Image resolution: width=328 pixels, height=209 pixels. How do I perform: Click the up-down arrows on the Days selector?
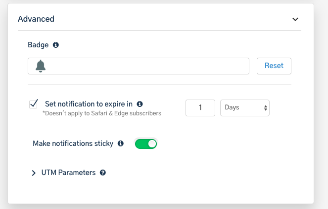(266, 108)
